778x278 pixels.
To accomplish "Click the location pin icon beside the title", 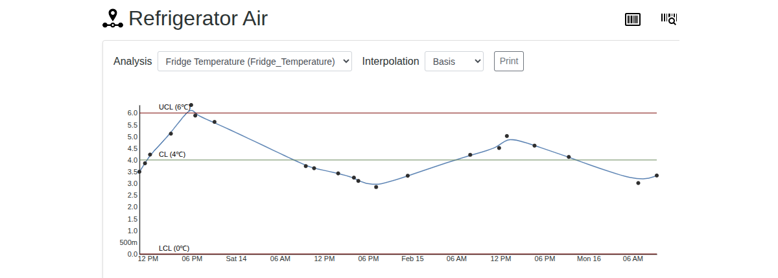I will [113, 19].
